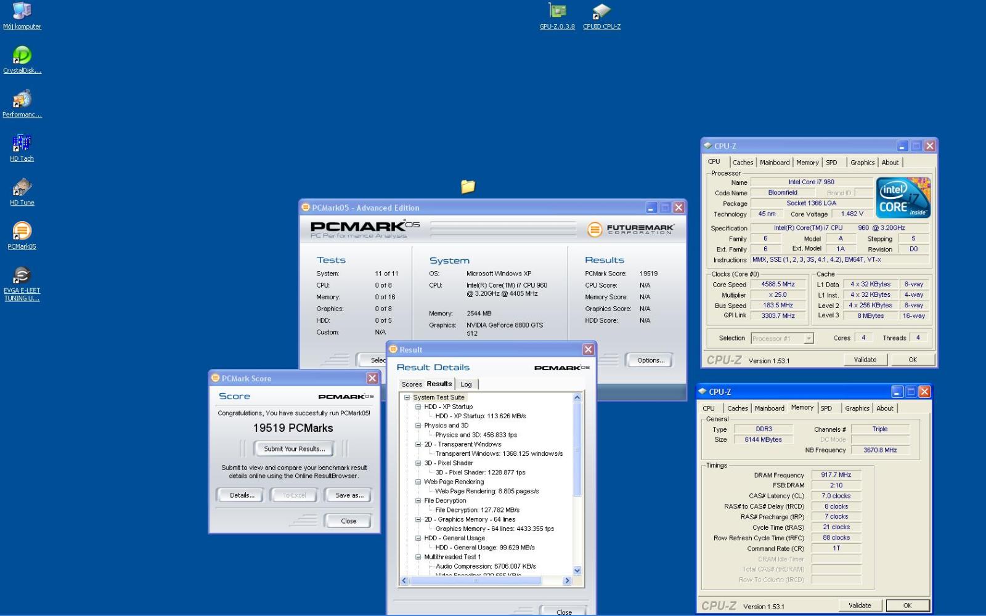The image size is (986, 616).
Task: Open Mój komputer desktop icon
Action: click(22, 16)
